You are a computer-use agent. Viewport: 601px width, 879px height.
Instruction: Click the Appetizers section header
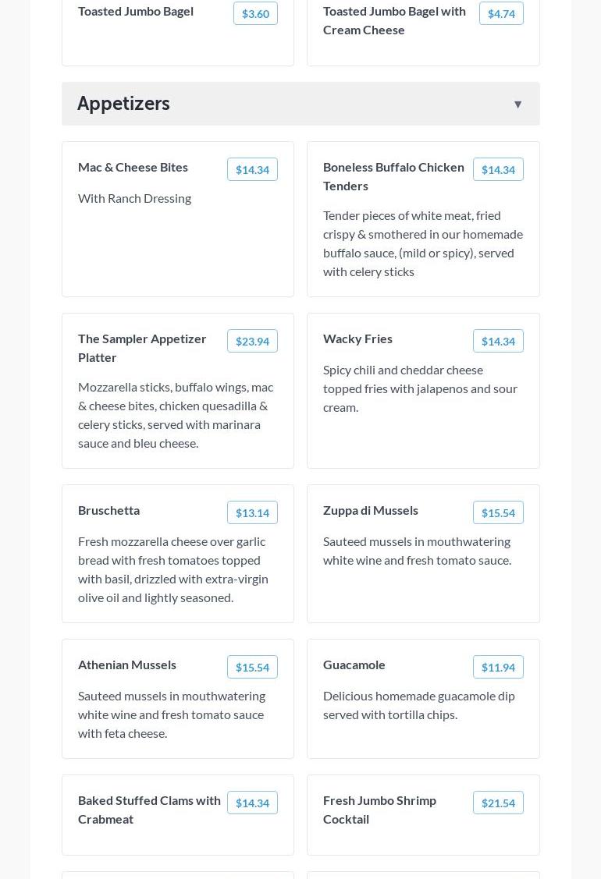coord(123,104)
